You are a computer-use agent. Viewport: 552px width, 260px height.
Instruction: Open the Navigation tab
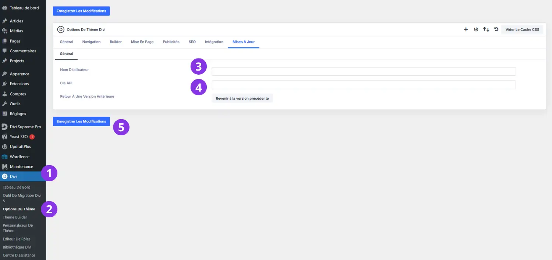pyautogui.click(x=91, y=42)
